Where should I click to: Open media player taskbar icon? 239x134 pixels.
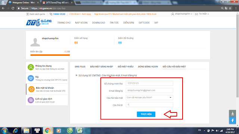coord(58,131)
